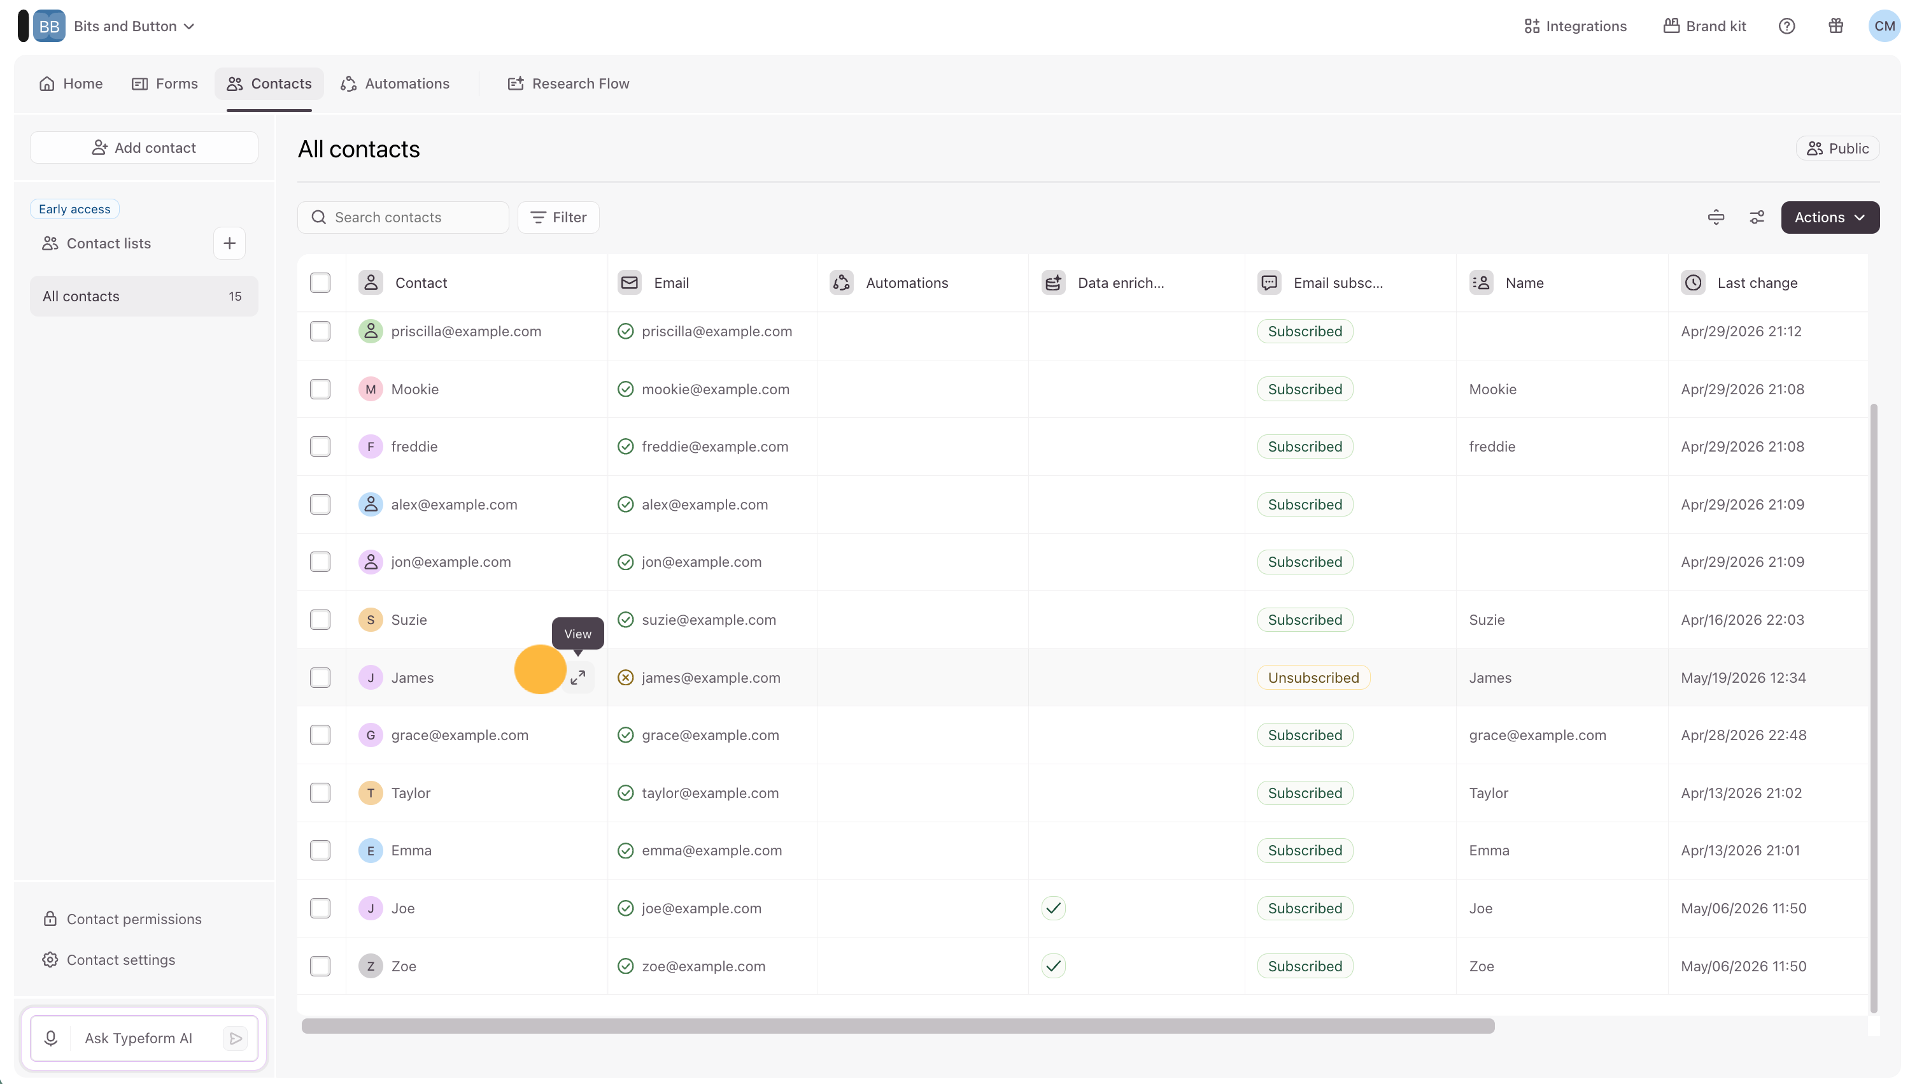Open the column settings sliders icon

1757,217
